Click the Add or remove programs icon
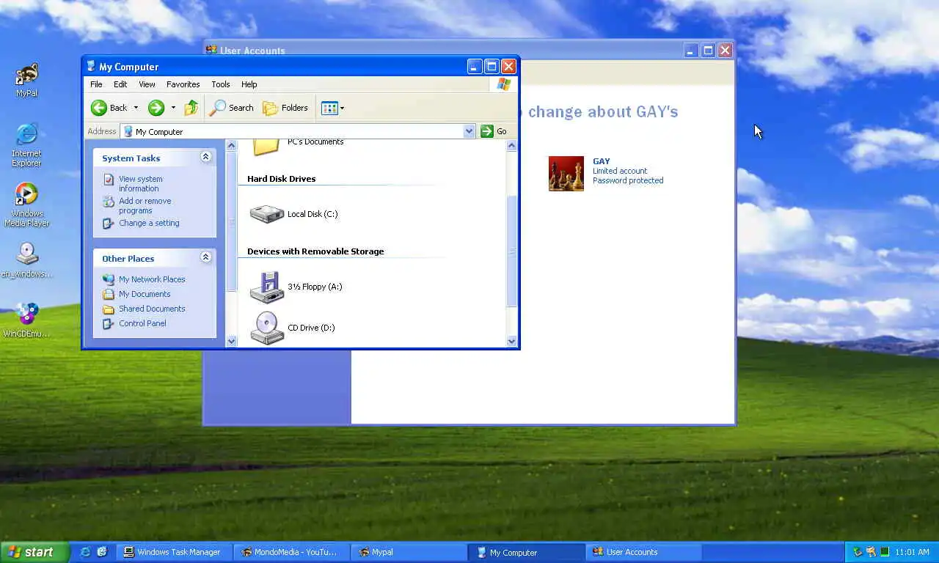The width and height of the screenshot is (939, 563). 109,202
